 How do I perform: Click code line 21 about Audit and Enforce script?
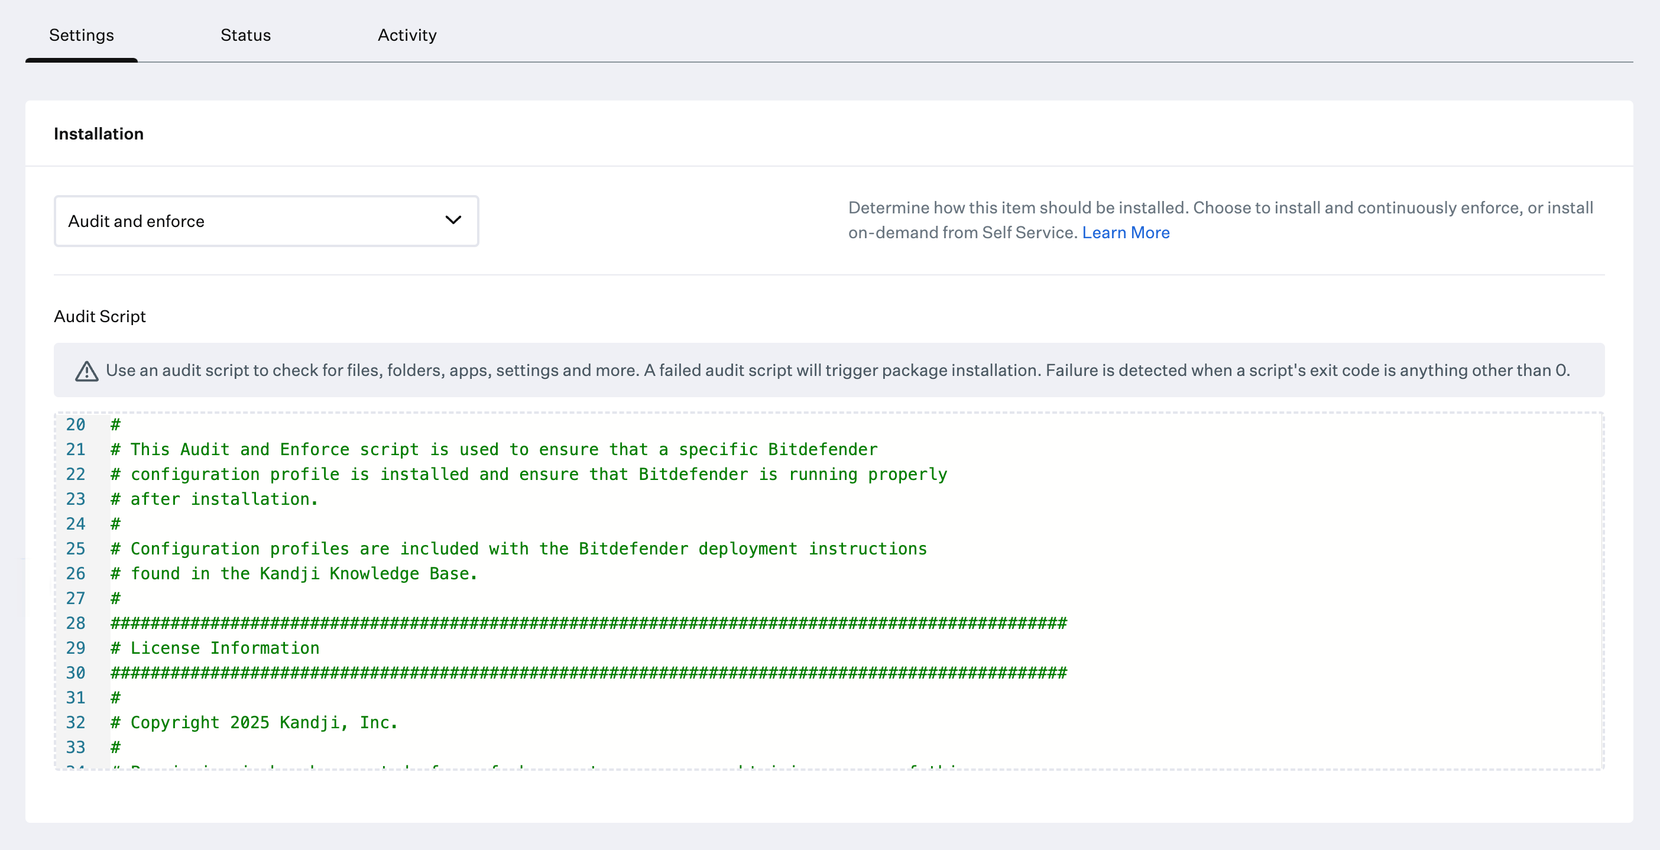point(494,449)
